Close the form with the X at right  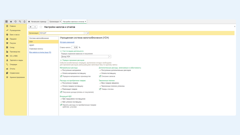click(x=235, y=27)
